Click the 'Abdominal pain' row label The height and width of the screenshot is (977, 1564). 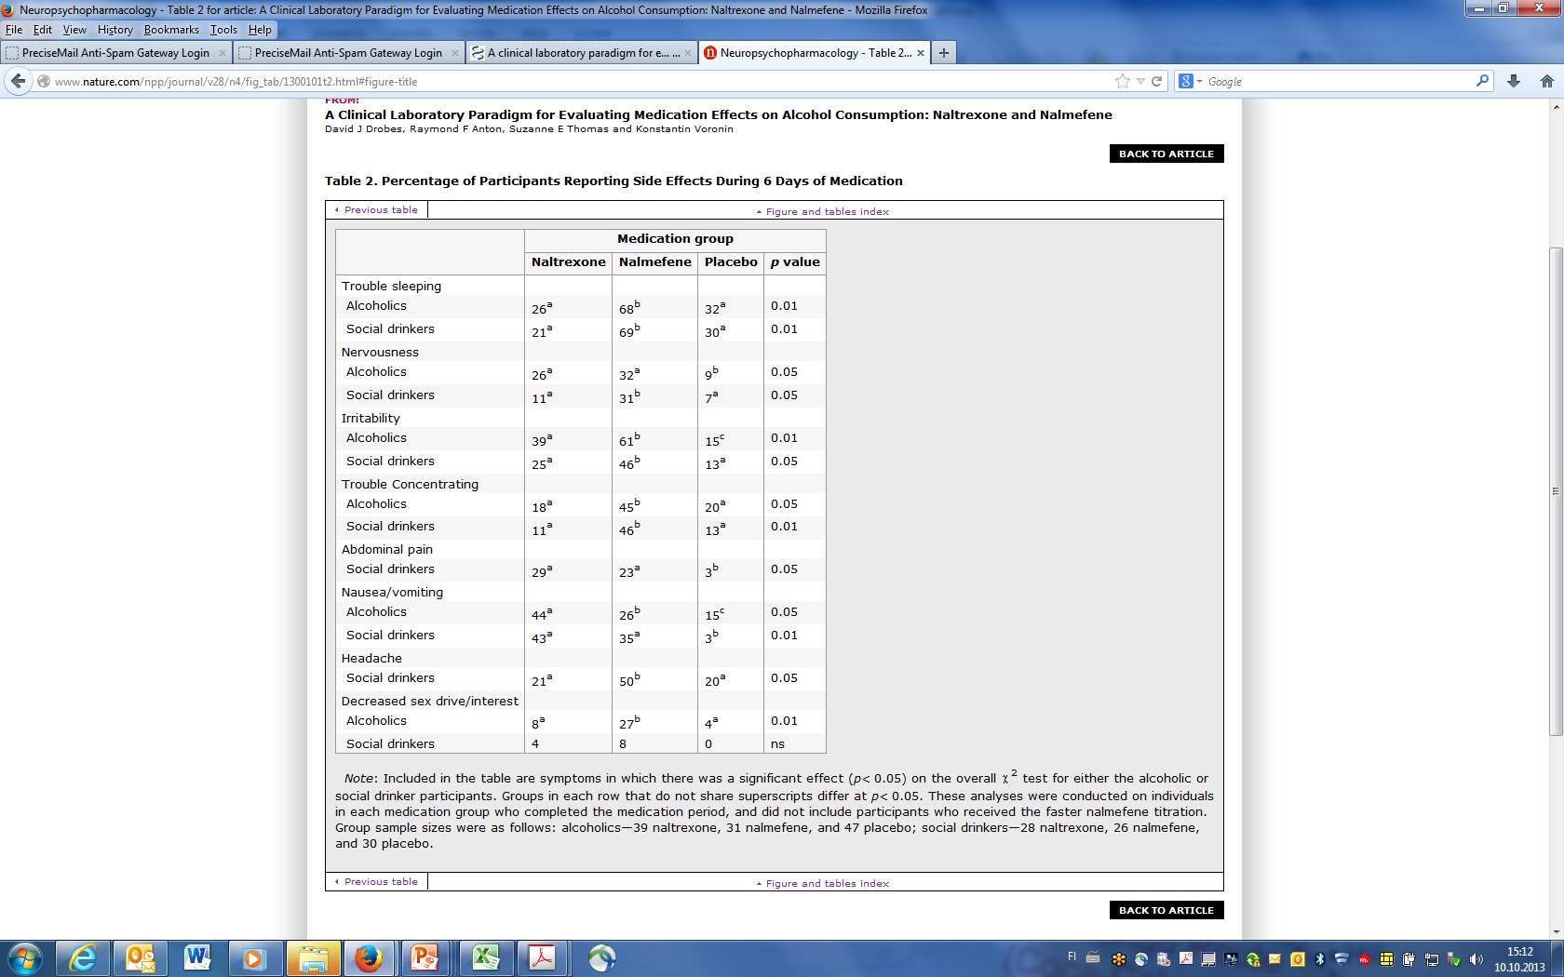pyautogui.click(x=386, y=549)
